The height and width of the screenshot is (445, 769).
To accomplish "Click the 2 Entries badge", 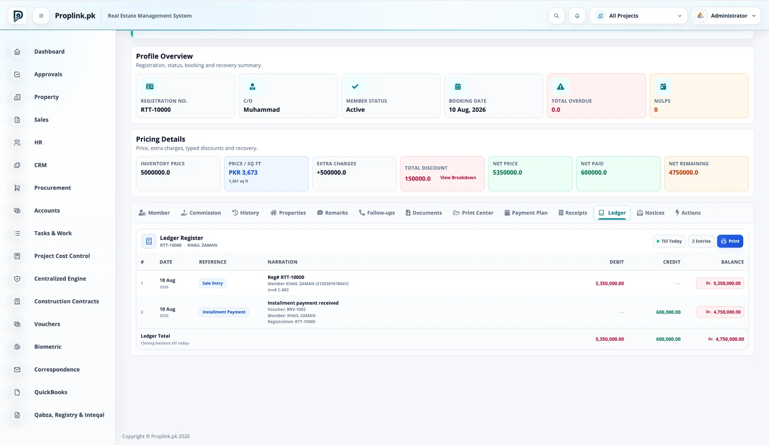I will point(701,241).
